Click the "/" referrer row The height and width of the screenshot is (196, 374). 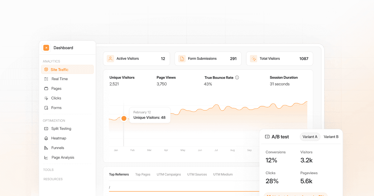point(184,187)
